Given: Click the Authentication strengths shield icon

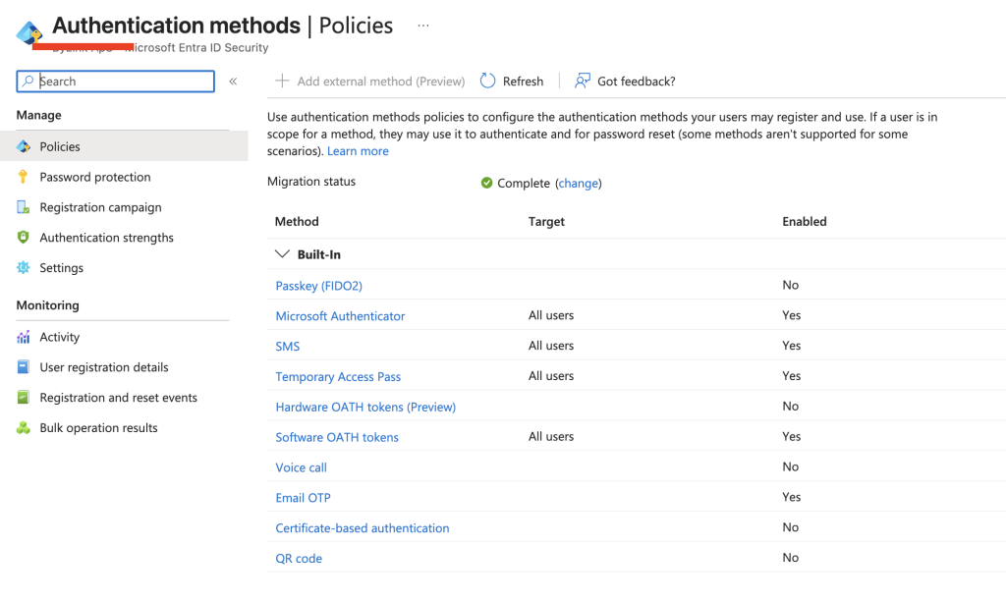Looking at the screenshot, I should pos(24,238).
